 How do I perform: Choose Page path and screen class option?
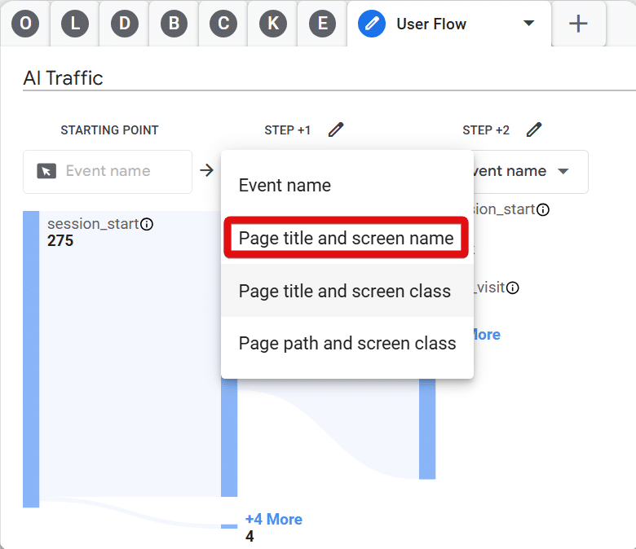tap(347, 343)
